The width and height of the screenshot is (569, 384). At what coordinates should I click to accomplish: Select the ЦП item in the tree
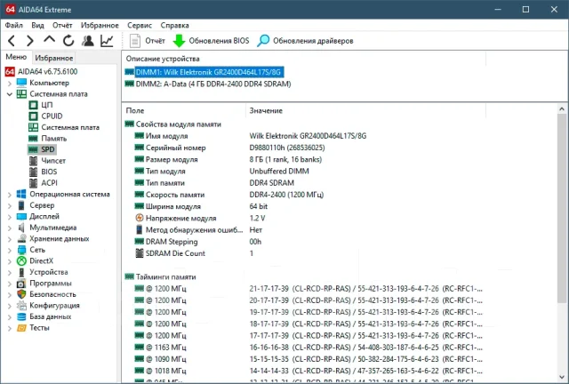47,105
